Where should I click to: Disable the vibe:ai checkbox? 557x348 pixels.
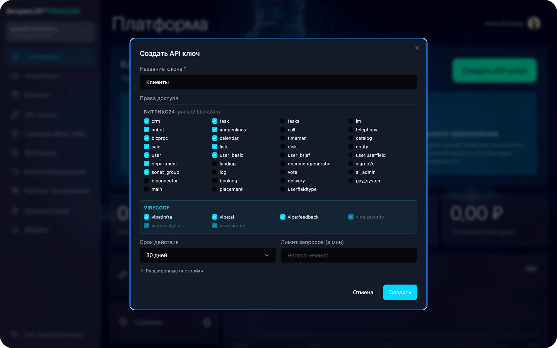215,217
